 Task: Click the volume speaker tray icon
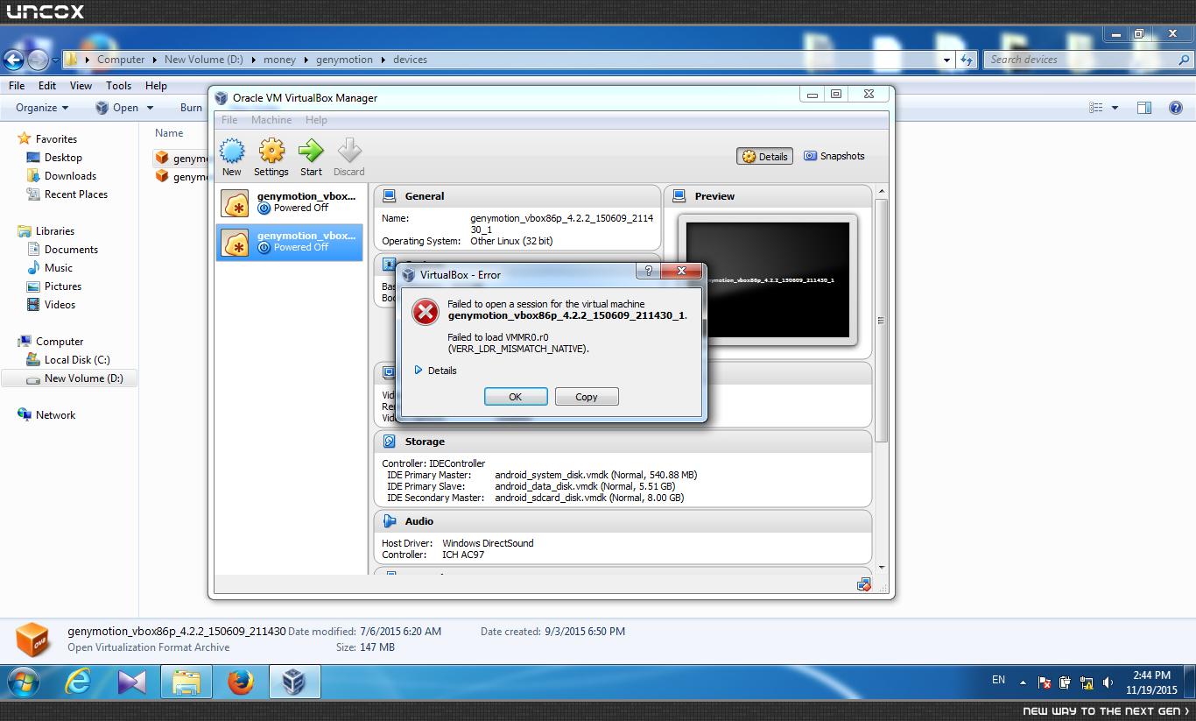click(x=1108, y=682)
